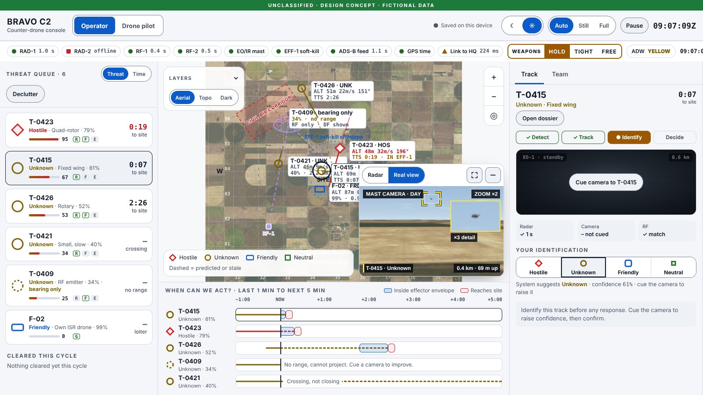Click T-0426 effector envelope timeline bar
The height and width of the screenshot is (395, 703).
point(373,348)
